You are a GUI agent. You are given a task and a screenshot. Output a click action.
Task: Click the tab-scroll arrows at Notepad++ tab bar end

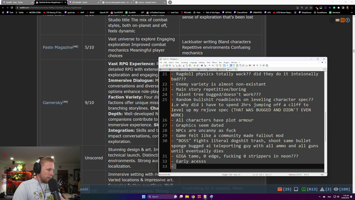pos(324,69)
